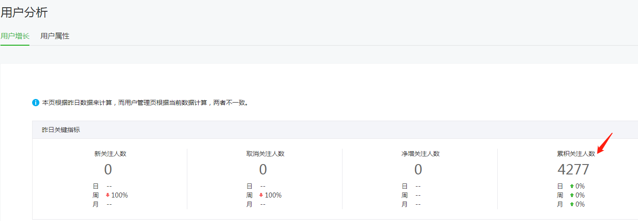This screenshot has height=221, width=638.
Task: Click the 4277 cumulative followers number
Action: click(x=573, y=169)
